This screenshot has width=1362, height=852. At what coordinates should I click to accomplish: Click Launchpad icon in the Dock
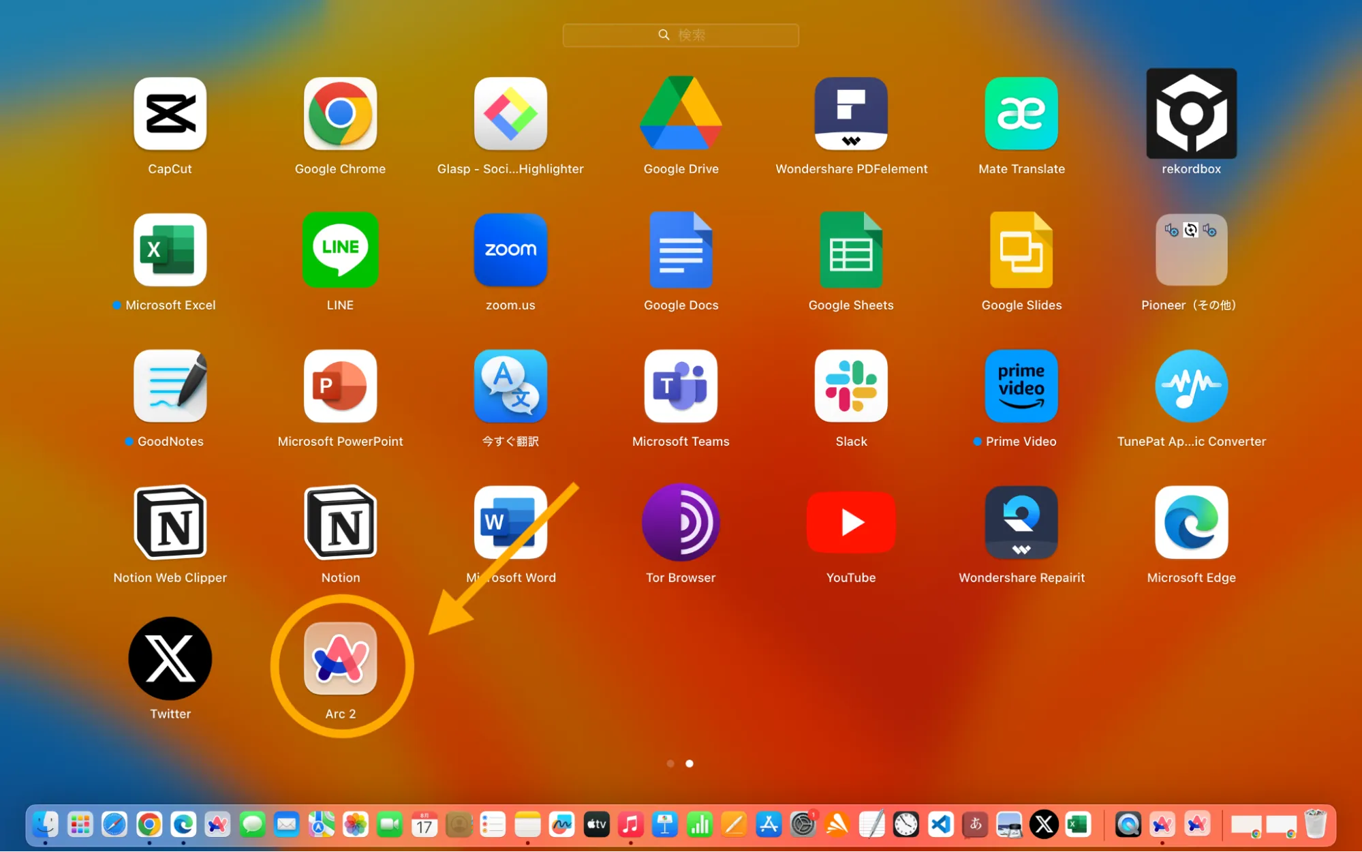[80, 825]
